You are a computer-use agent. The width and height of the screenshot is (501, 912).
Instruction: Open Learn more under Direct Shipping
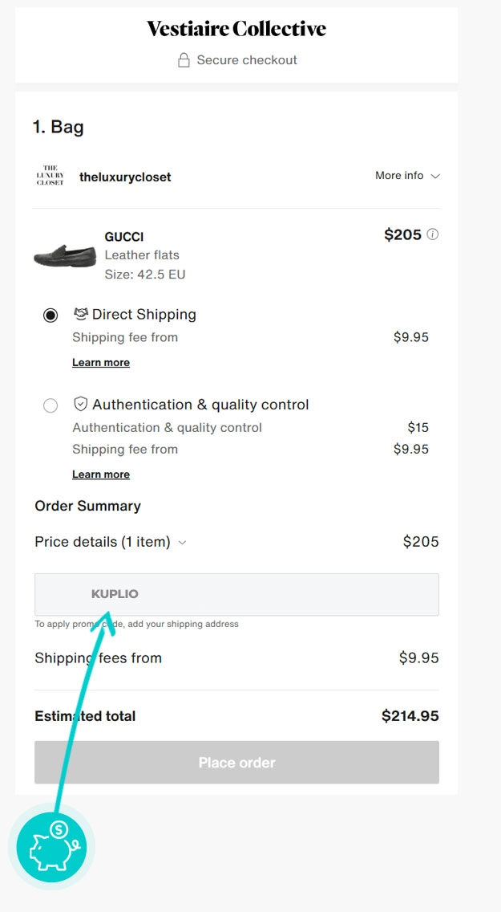(101, 362)
